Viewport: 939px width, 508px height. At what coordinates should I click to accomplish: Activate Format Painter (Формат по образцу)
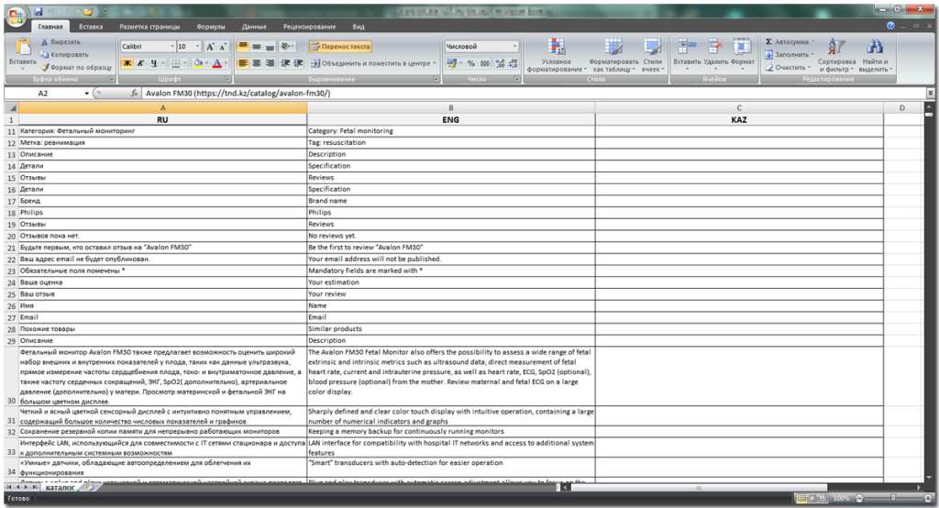click(76, 67)
